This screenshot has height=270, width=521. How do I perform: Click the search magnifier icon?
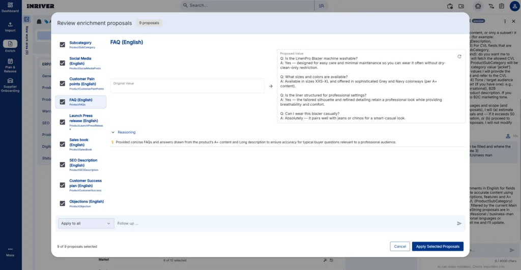[x=185, y=5]
